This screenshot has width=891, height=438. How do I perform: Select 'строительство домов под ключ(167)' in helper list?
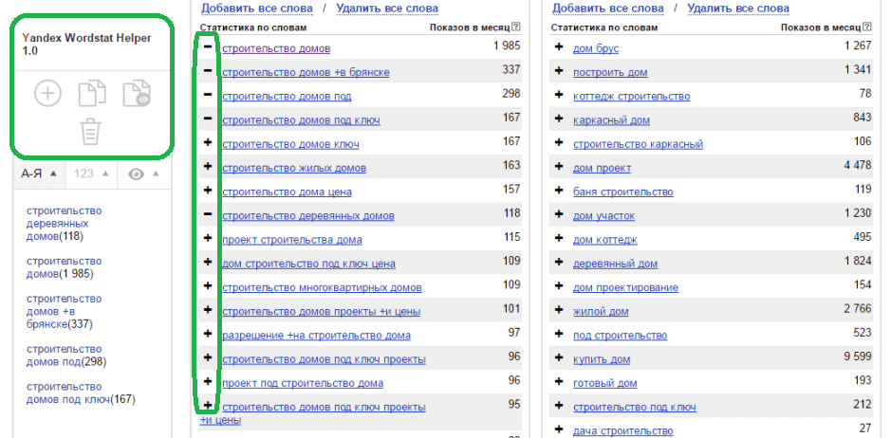tap(82, 393)
